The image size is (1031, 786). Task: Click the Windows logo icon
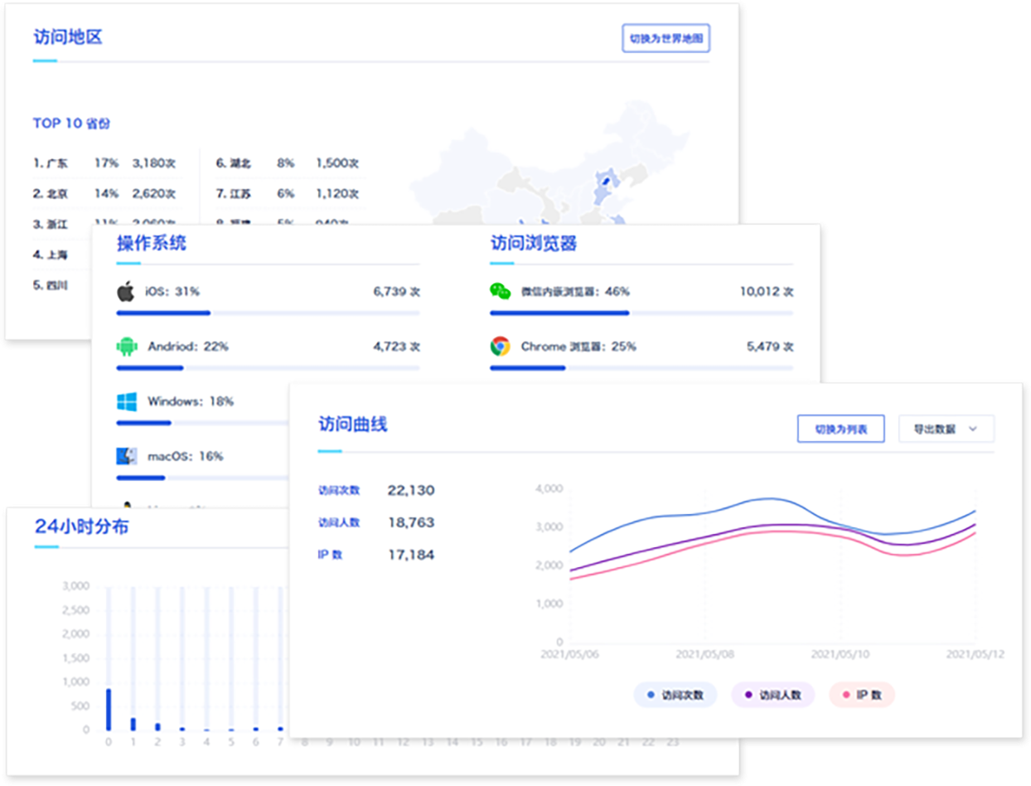(x=126, y=402)
